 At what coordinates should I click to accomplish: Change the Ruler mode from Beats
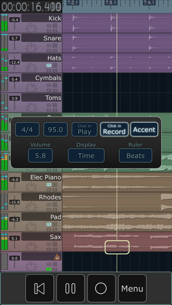136,156
